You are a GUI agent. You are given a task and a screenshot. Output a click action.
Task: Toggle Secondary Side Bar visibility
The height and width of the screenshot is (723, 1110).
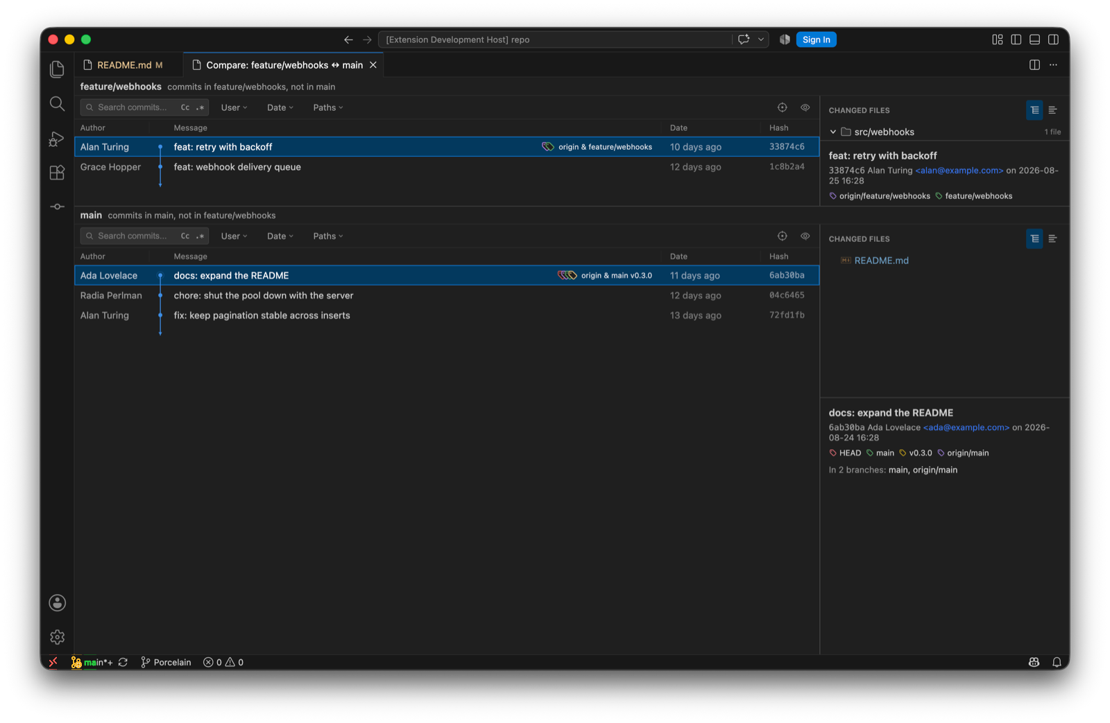[x=1053, y=40]
